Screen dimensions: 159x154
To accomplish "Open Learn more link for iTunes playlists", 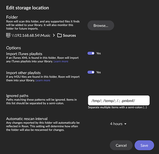I will click(x=61, y=61).
